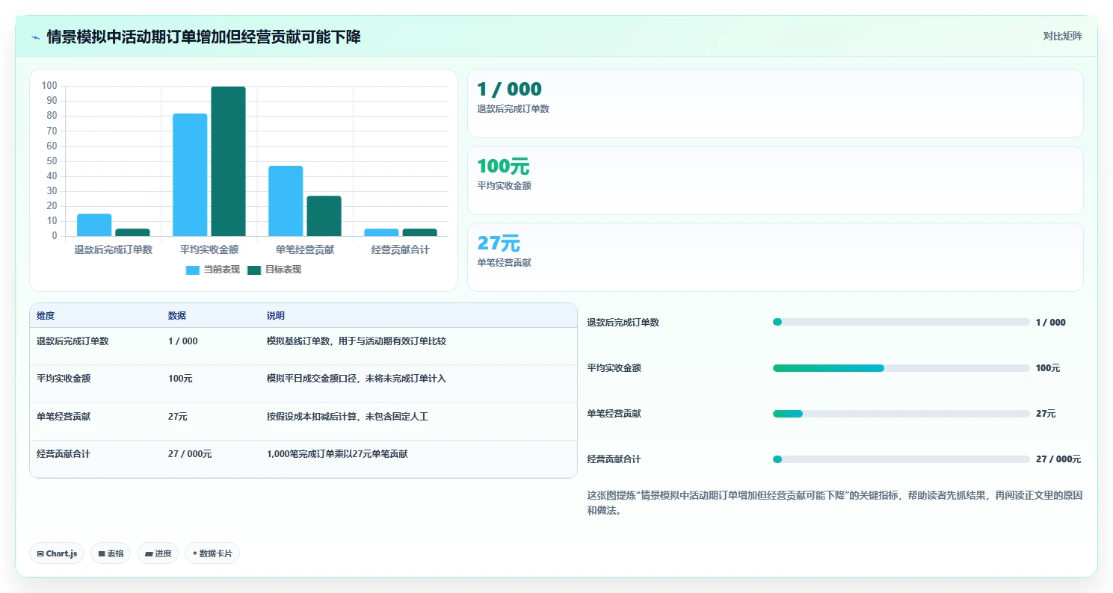Click table cell 经营贡献合计 in 维度 column

[64, 454]
